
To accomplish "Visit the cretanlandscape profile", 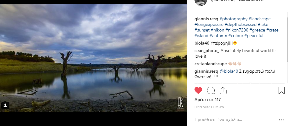I will pos(211,64).
